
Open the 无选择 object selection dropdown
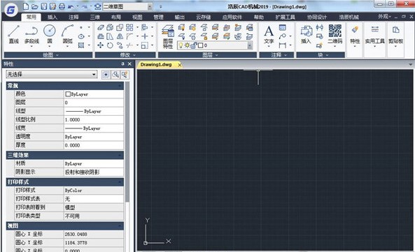pyautogui.click(x=52, y=75)
